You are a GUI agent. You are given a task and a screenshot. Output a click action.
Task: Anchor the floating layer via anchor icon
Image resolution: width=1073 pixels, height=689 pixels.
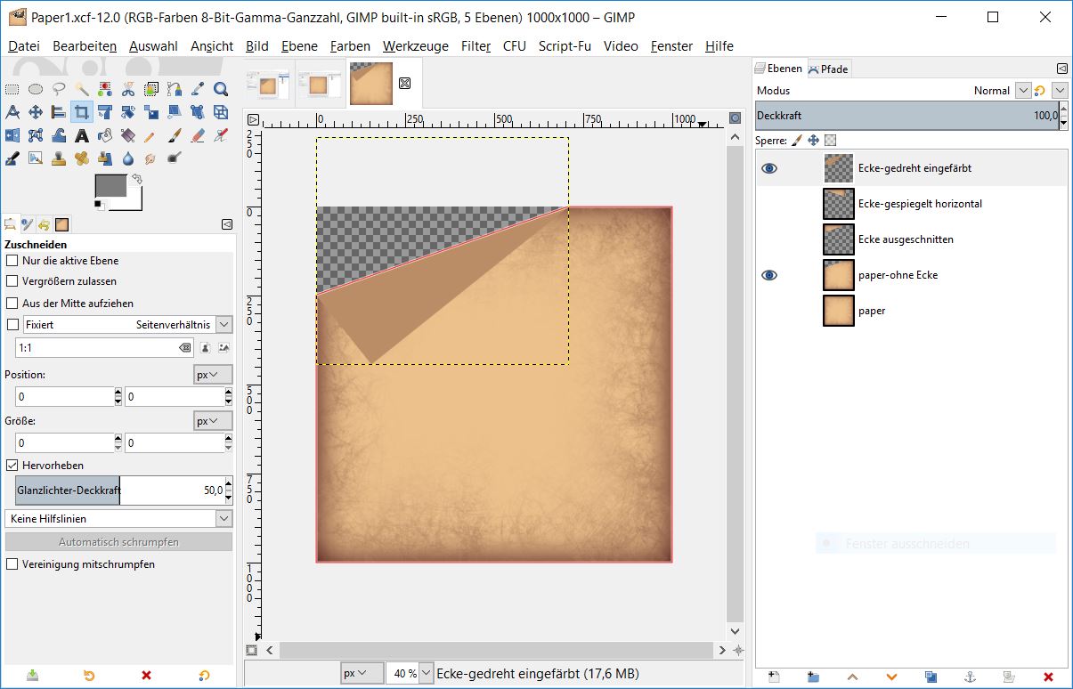[971, 677]
